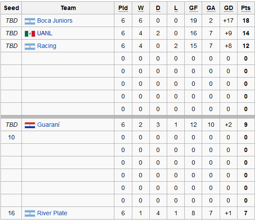255x220 pixels.
Task: Click the GF column header abbreviation
Action: pos(193,8)
